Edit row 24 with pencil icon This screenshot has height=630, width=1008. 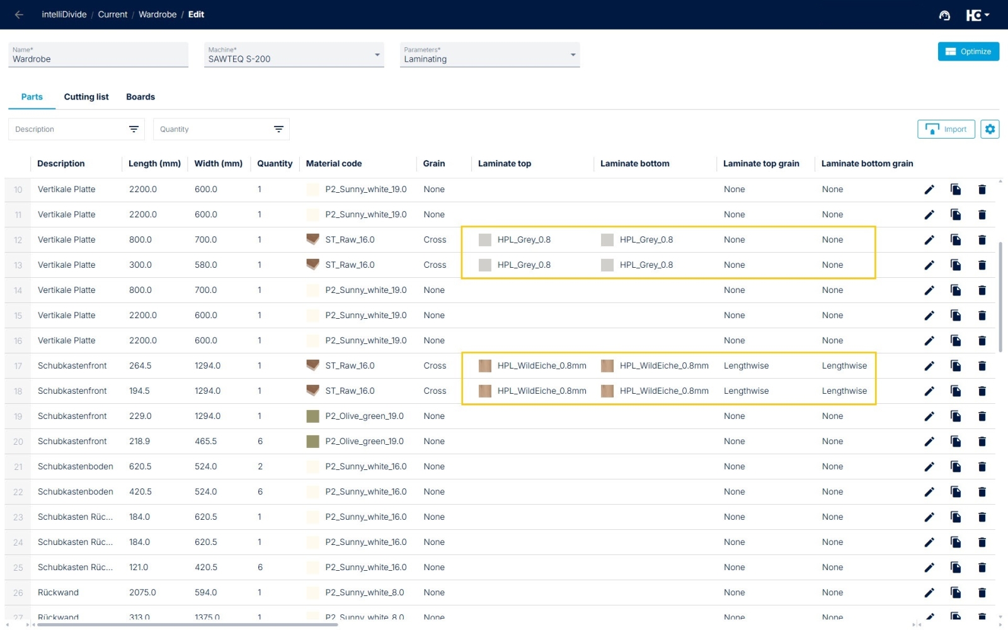(x=929, y=542)
